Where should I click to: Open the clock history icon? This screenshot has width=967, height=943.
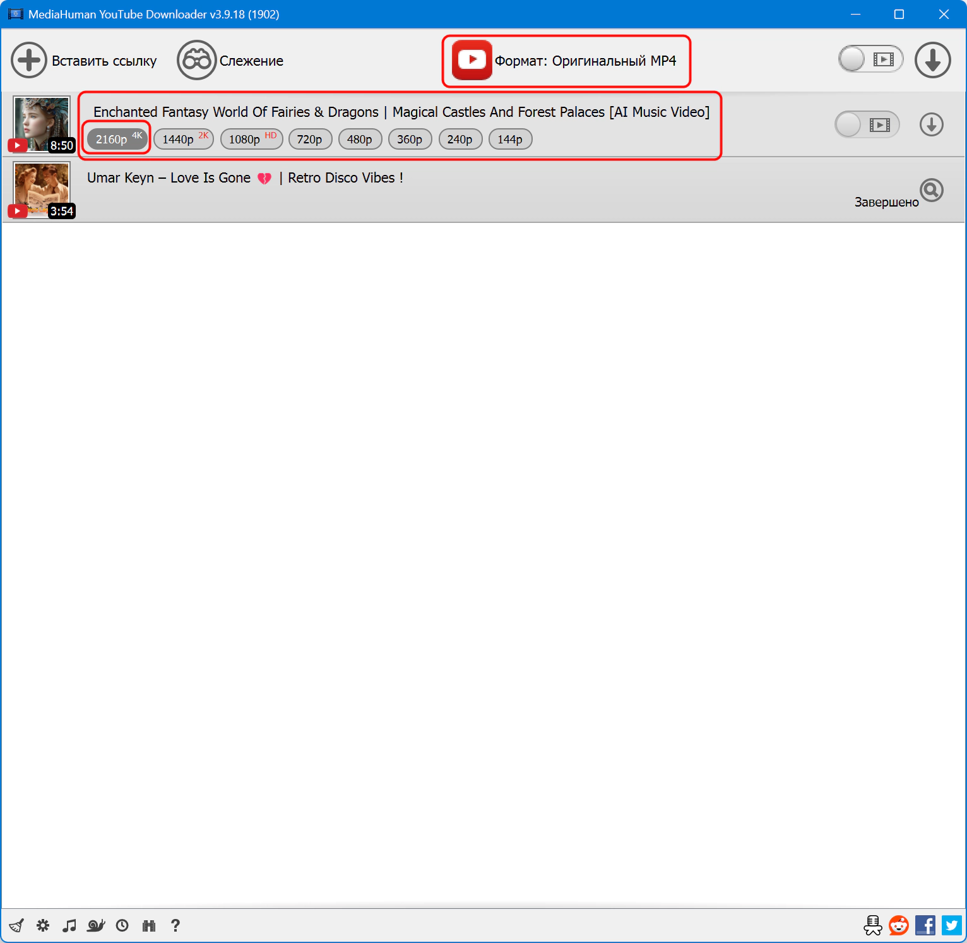pos(122,925)
